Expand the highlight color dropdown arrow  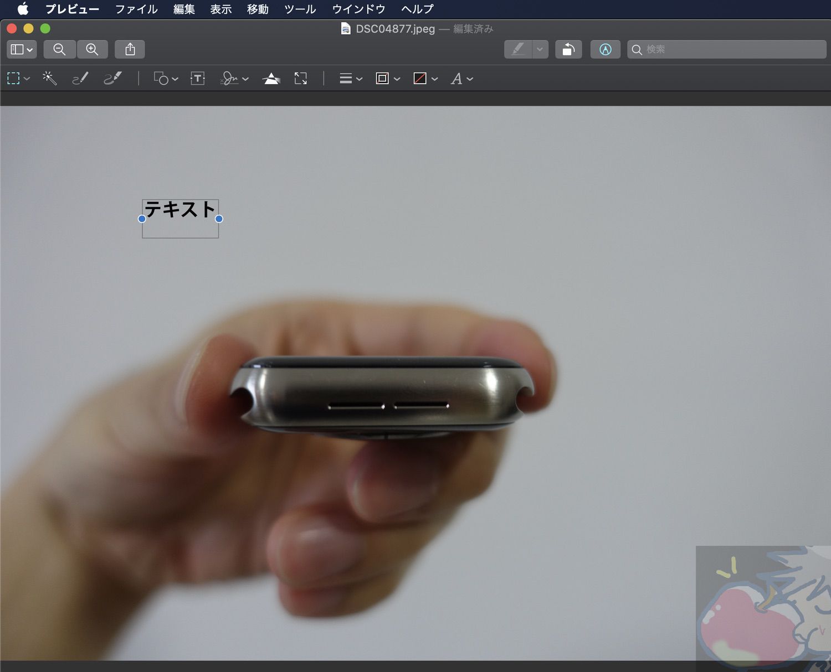(x=540, y=49)
